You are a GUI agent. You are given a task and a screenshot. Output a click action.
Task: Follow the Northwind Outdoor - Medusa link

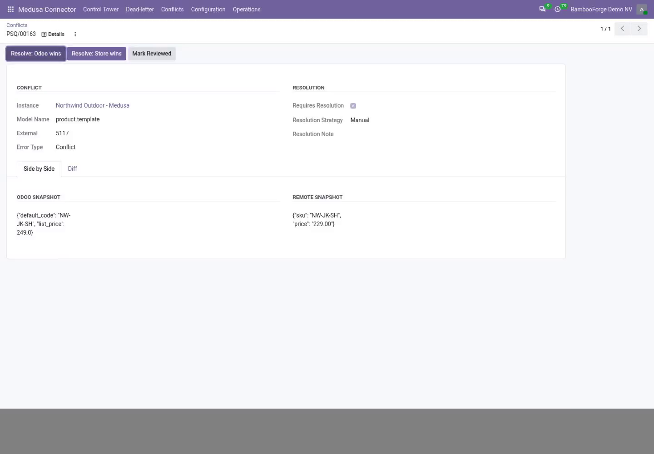point(93,105)
